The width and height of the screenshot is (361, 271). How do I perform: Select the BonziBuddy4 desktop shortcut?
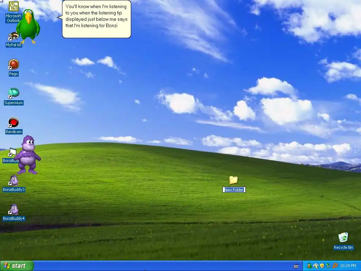point(14,210)
